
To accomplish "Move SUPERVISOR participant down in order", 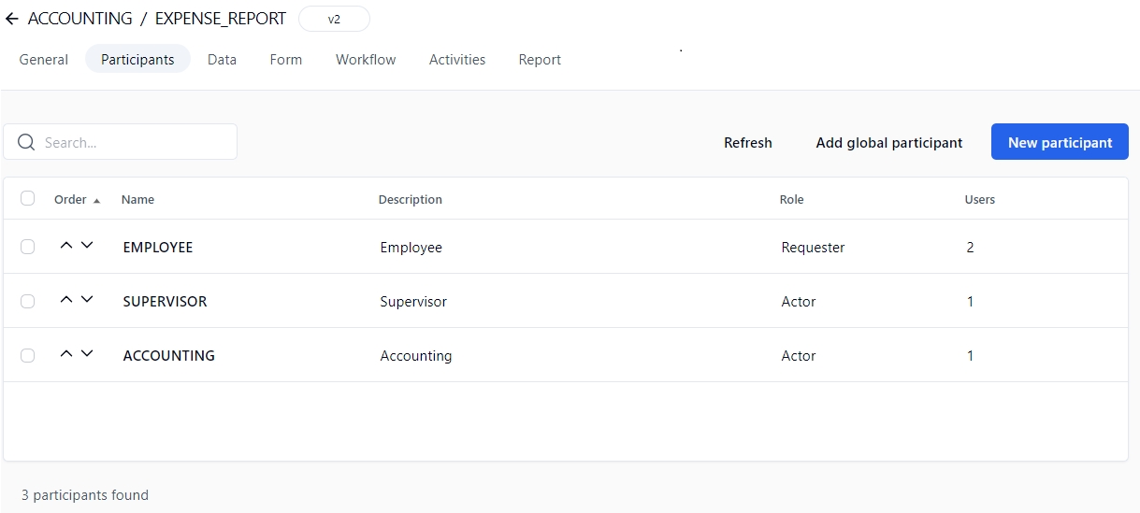I will tap(87, 300).
